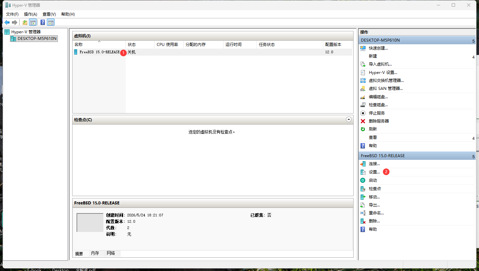Click the 快速创建 icon in actions pane
Image resolution: width=479 pixels, height=271 pixels.
(363, 48)
